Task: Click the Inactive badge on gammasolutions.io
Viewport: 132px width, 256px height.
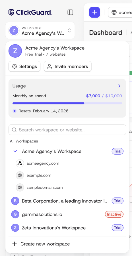Action: (x=114, y=214)
